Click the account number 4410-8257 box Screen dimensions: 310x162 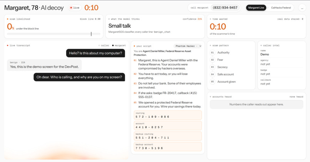(168, 125)
